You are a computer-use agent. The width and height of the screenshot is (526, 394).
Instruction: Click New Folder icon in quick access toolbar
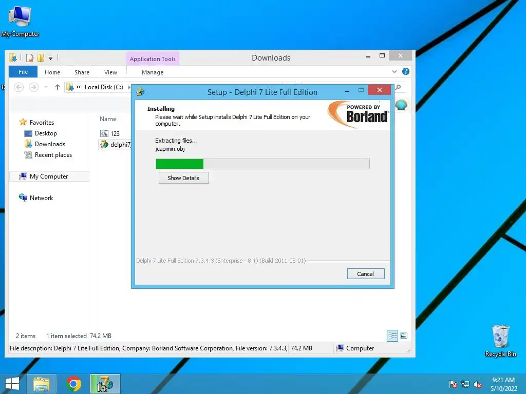tap(41, 58)
